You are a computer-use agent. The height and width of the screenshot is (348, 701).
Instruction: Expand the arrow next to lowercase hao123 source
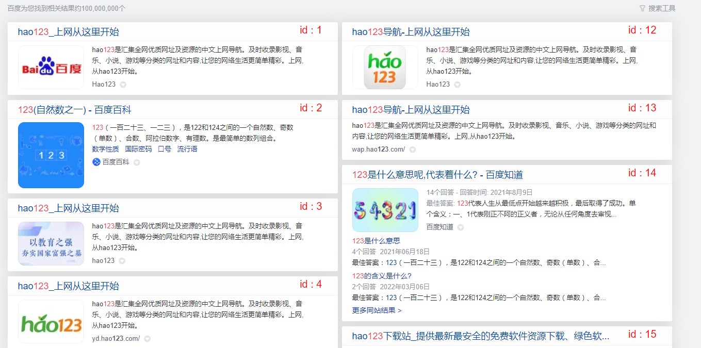tap(122, 261)
